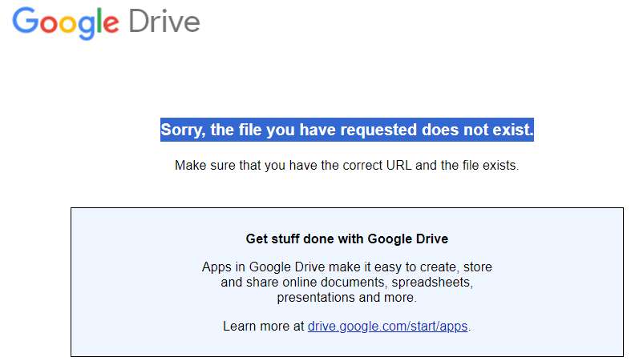Click the green 'l' in Google logo
Screen dimensions: 635x361
click(x=99, y=21)
